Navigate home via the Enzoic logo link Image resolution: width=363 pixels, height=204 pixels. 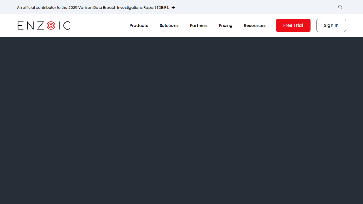pos(44,25)
